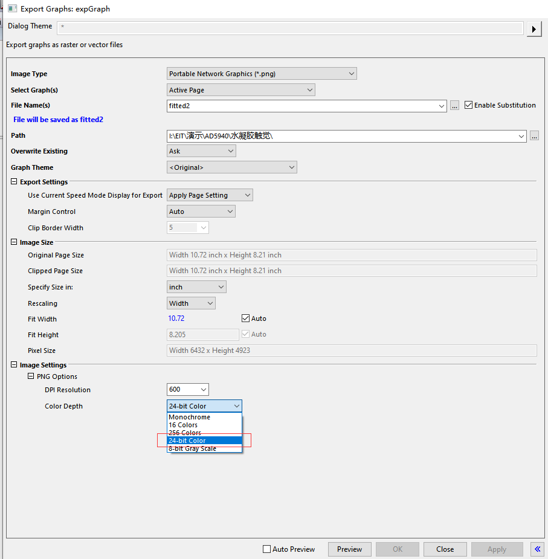Screen dimensions: 548x559
Task: Uncheck Enable Substitution
Action: (468, 105)
